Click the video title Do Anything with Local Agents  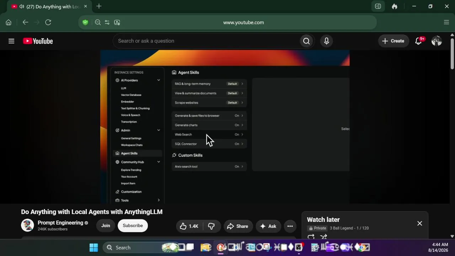tap(92, 212)
